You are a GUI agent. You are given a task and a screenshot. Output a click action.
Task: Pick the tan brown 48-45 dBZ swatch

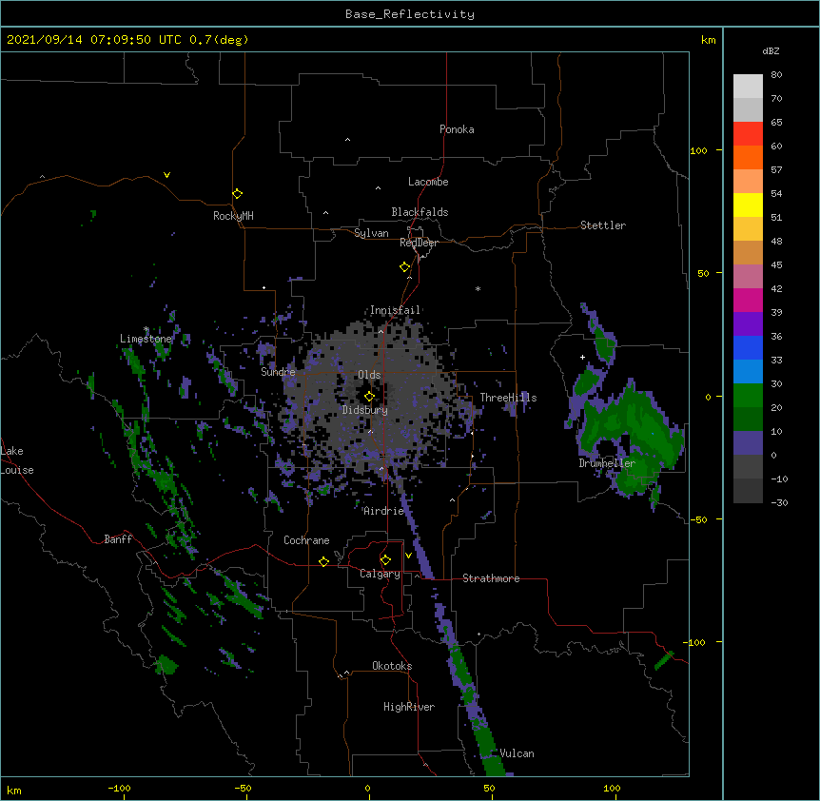pos(748,252)
